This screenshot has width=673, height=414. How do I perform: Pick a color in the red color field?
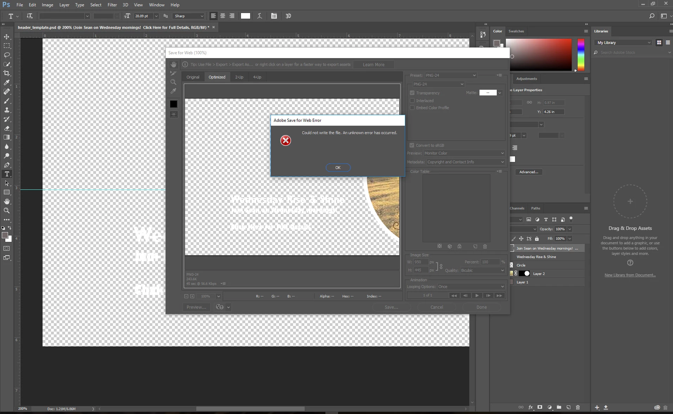(539, 55)
